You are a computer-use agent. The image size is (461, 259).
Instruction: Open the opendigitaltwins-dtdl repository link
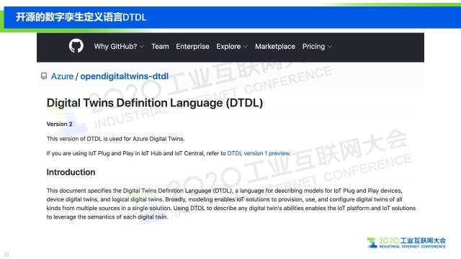click(125, 76)
